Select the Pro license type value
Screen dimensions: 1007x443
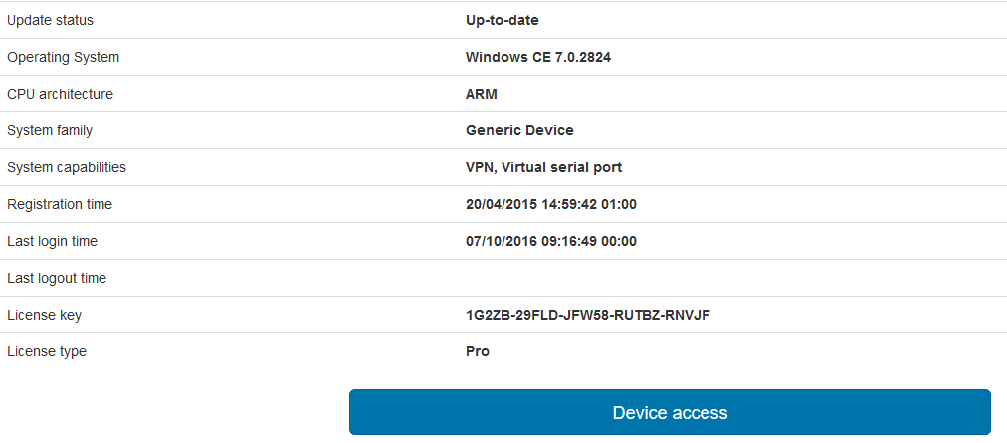pos(478,352)
